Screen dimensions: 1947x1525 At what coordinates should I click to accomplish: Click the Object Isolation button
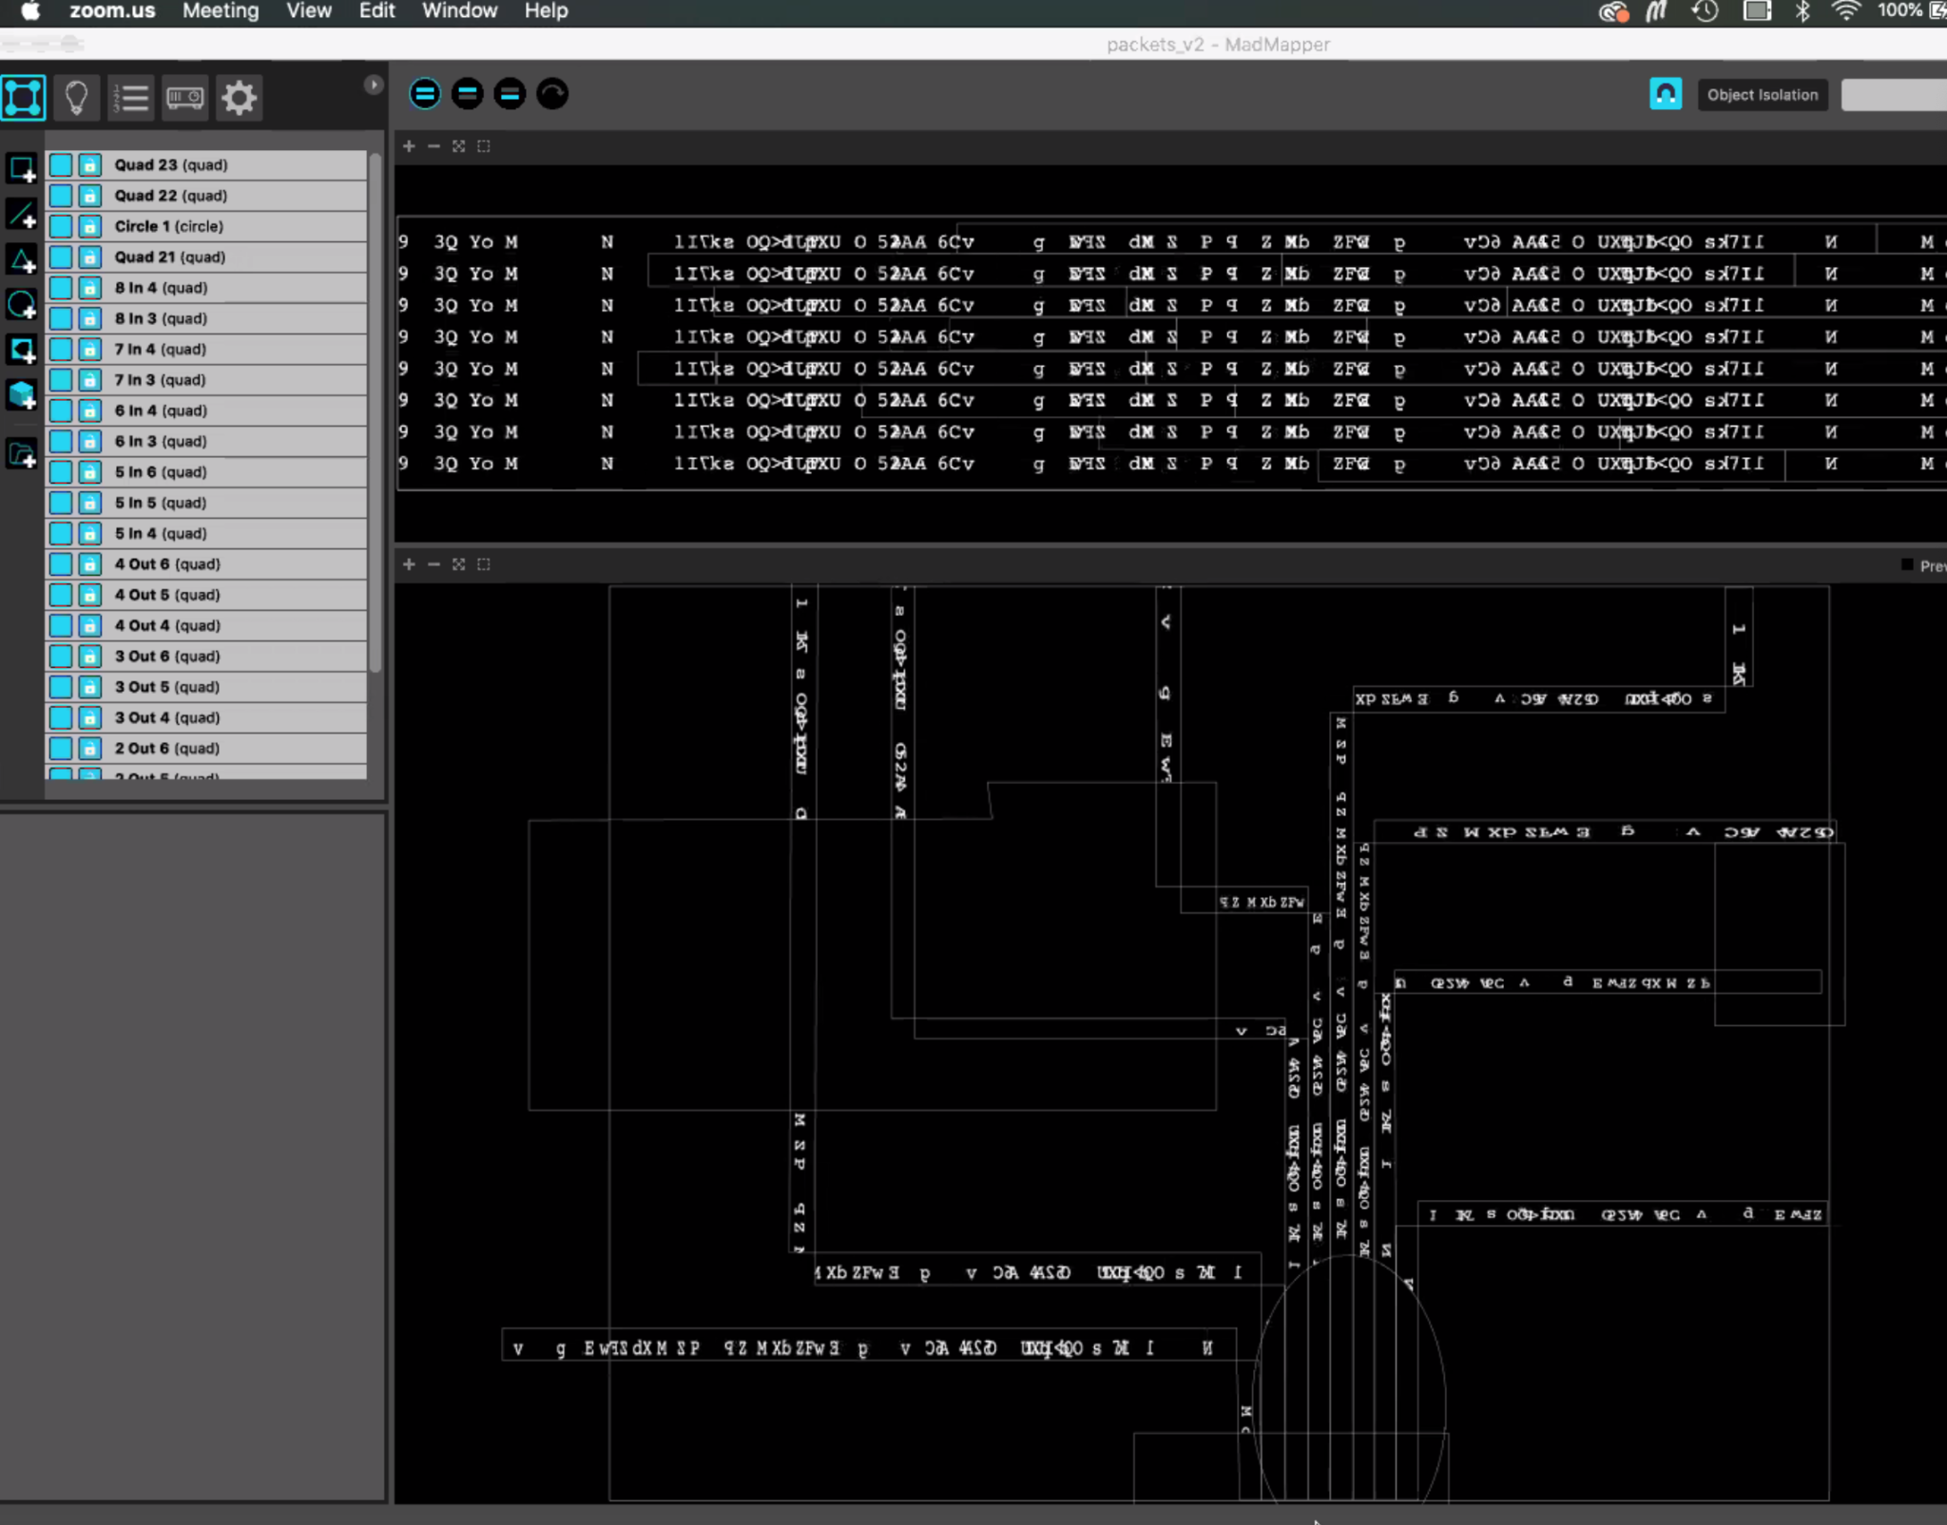pos(1762,95)
